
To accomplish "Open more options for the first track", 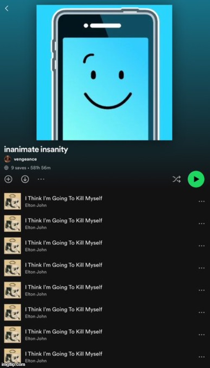I will (x=202, y=201).
